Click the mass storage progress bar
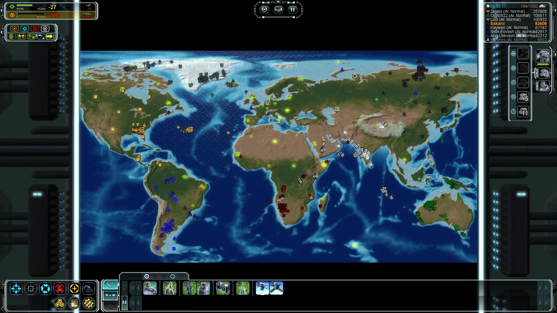Screen dimensions: 557x313 (30, 6)
